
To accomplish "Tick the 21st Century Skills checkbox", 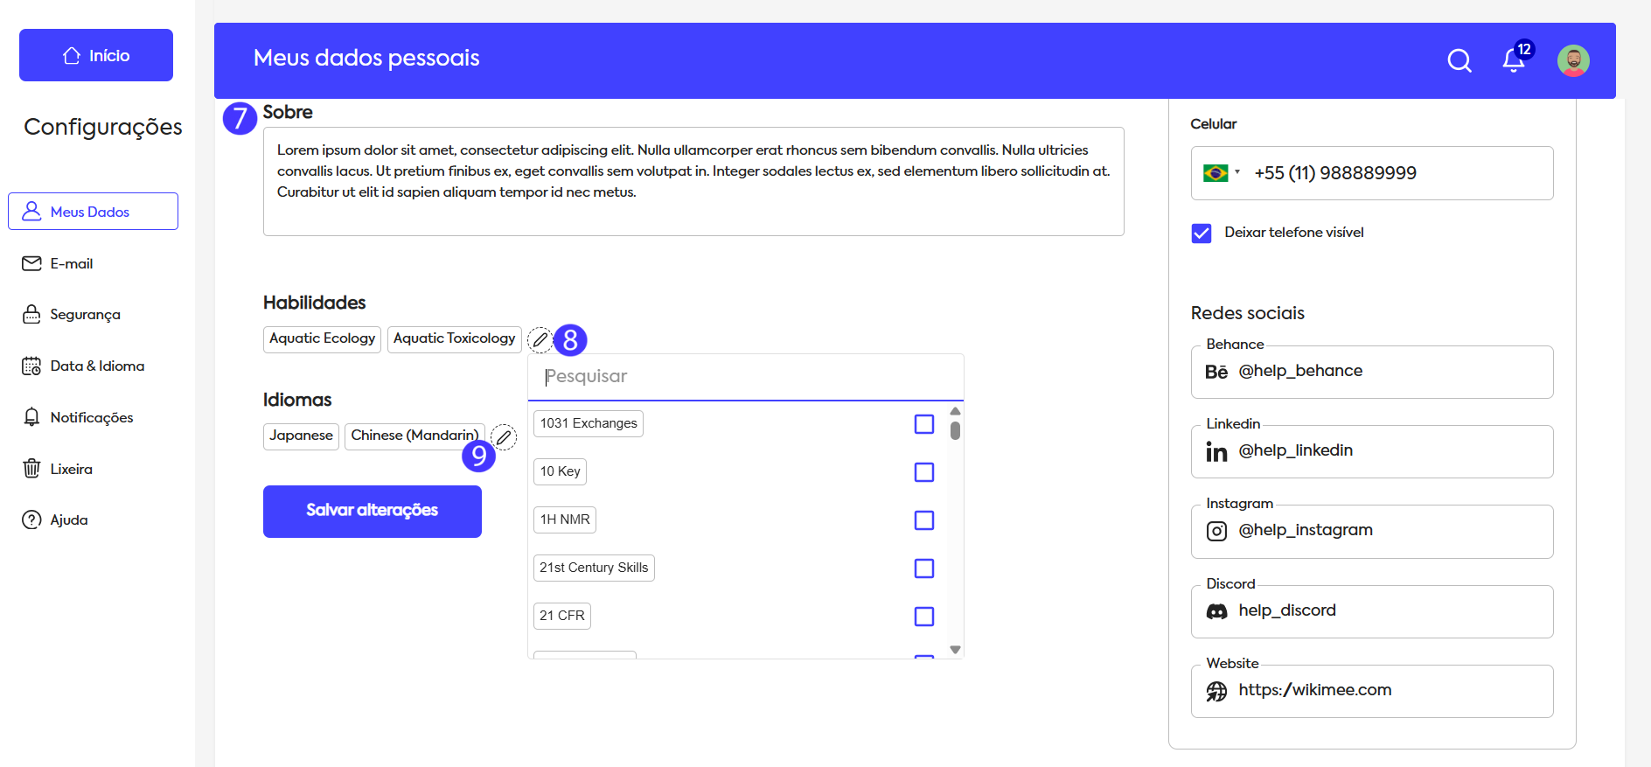I will 923,568.
